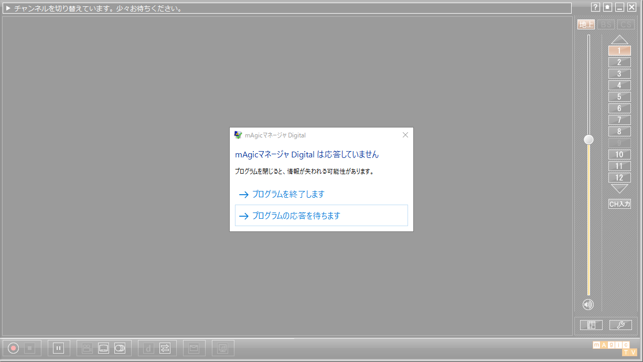Click the CH入力 channel input button

tap(619, 204)
